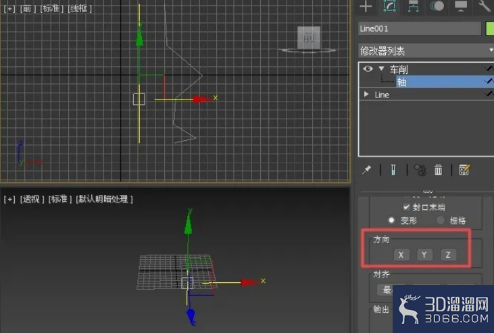Remove modifier with trash icon
This screenshot has width=494, height=333.
[438, 170]
